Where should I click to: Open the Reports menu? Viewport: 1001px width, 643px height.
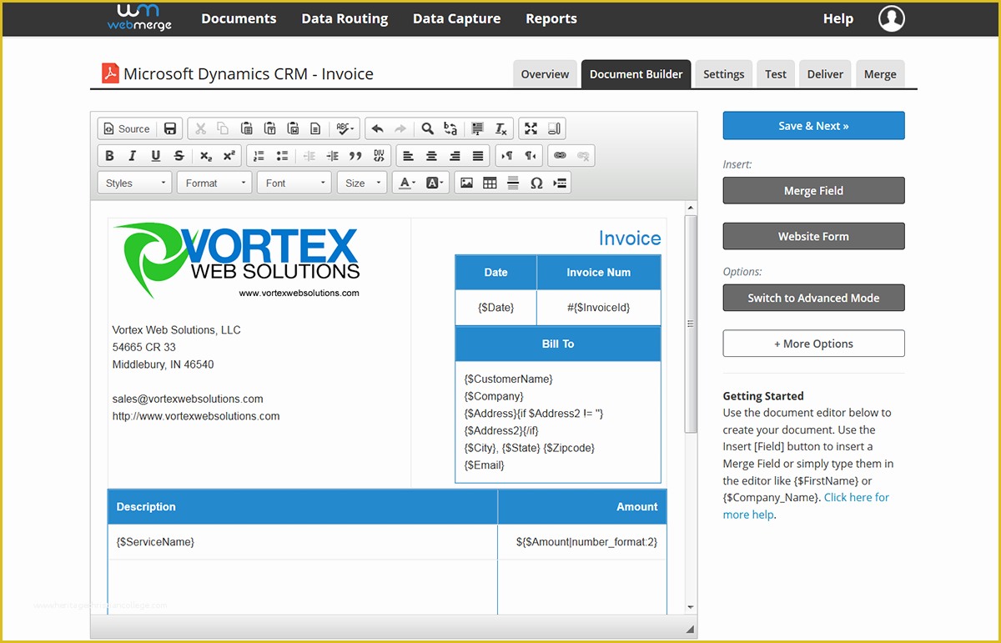[551, 18]
